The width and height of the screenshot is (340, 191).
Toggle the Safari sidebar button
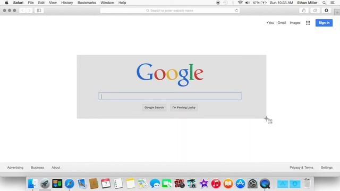(x=39, y=11)
